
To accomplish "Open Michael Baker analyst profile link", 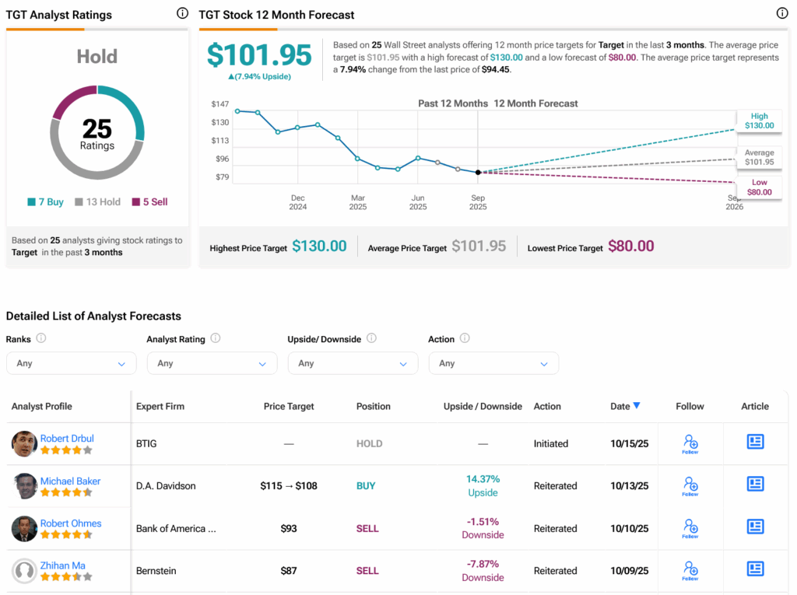I will pos(70,481).
